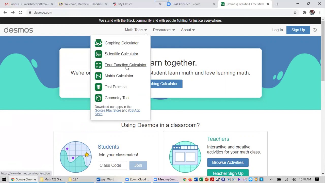The height and width of the screenshot is (183, 325).
Task: Choose Graphing Calculator from menu
Action: click(x=122, y=43)
